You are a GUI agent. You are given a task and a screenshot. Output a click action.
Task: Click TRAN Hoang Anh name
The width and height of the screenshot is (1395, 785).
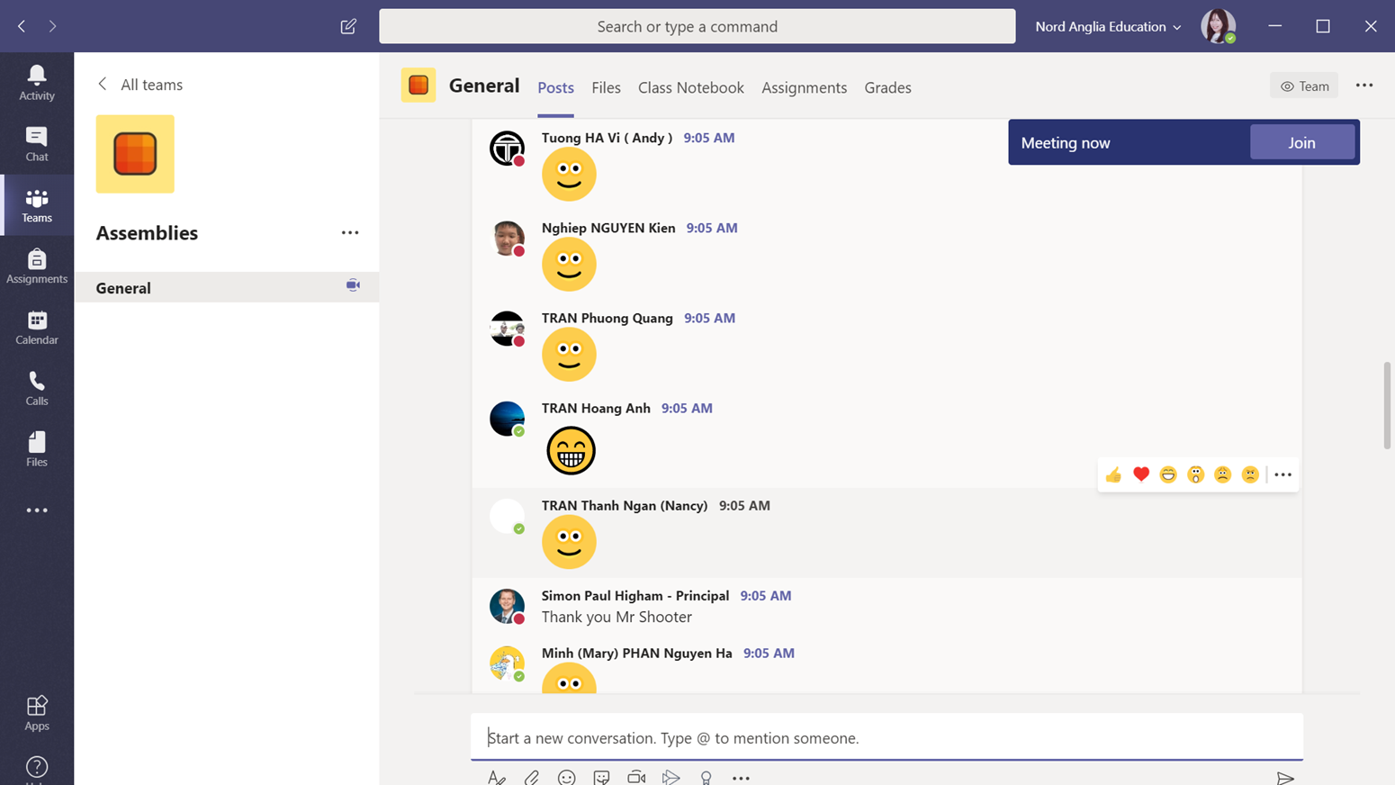tap(596, 408)
